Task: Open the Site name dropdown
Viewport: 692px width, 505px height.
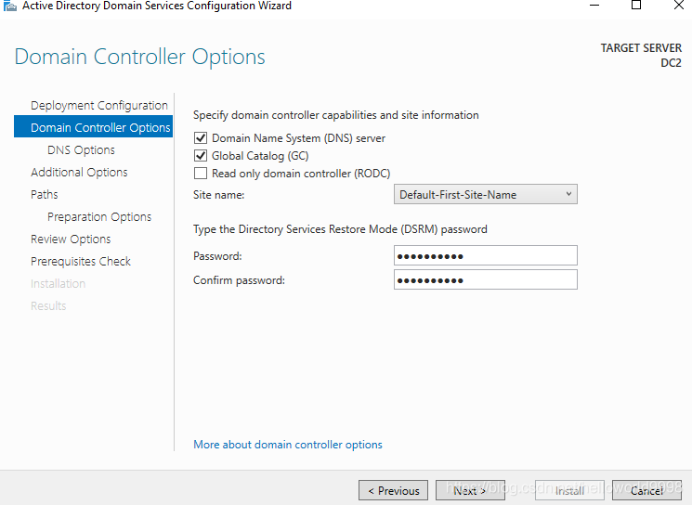Action: (x=486, y=195)
